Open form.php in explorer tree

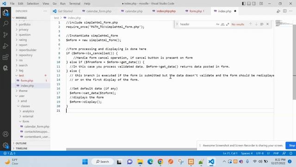pyautogui.click(x=27, y=80)
